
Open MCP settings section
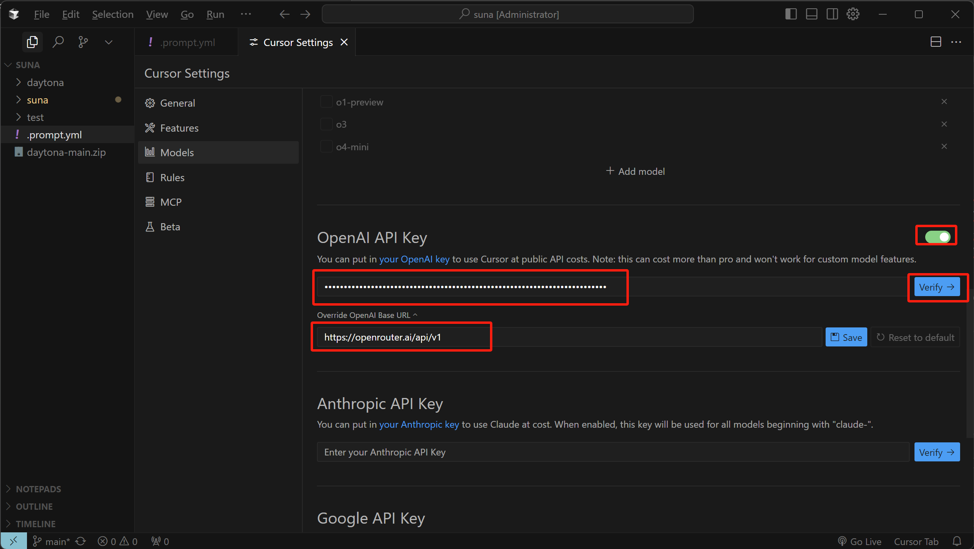pos(218,202)
